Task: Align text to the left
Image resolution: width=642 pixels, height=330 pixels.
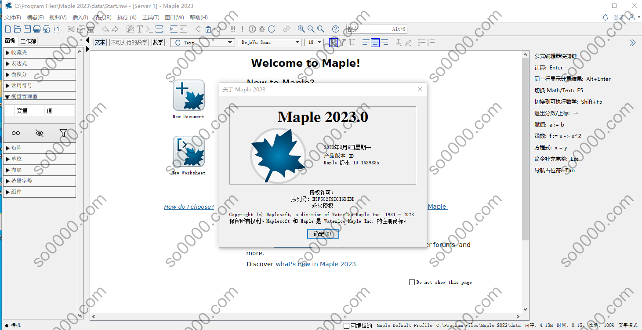Action: (366, 42)
